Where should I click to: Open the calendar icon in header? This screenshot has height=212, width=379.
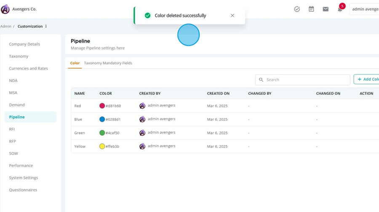[311, 9]
